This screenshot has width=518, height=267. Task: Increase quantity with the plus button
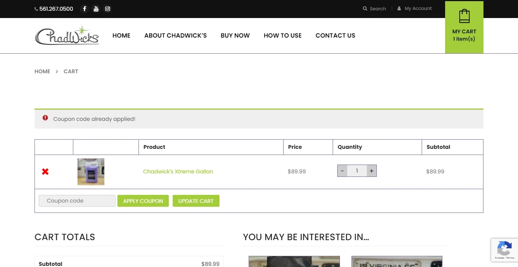point(371,171)
